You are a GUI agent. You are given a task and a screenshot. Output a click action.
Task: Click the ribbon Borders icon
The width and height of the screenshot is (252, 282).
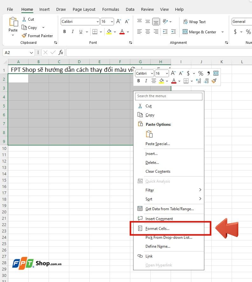(x=95, y=32)
